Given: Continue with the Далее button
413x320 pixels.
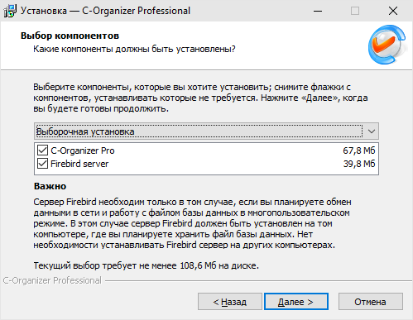Looking at the screenshot, I should [296, 302].
